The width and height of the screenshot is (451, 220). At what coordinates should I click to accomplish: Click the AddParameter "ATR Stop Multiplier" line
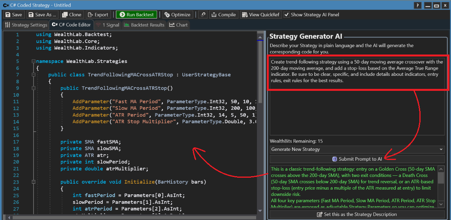[x=164, y=122]
